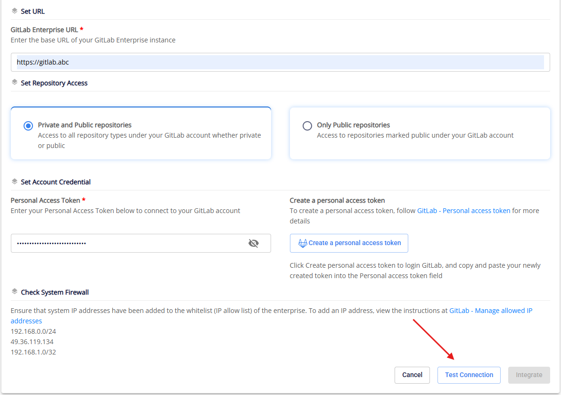Click the Test Connection button

coord(469,375)
